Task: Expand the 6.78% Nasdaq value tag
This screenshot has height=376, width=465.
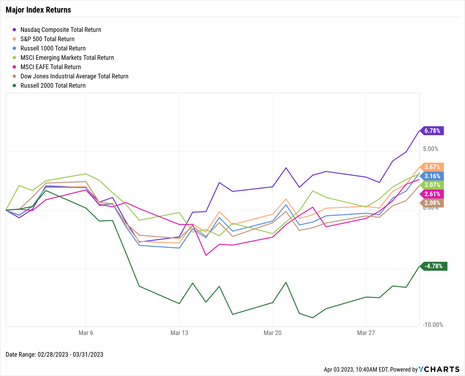Action: 432,131
